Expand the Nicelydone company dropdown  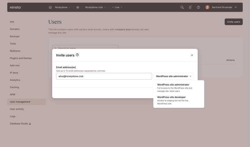pos(62,7)
